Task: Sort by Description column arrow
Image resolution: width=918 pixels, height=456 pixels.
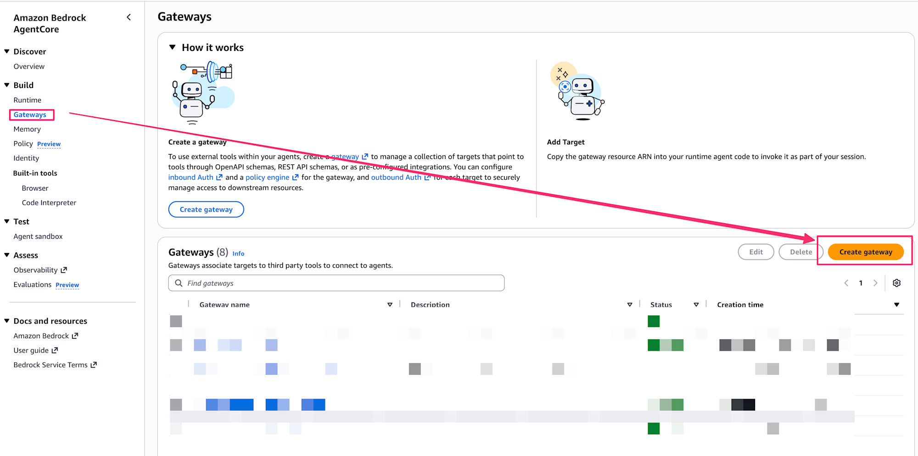Action: point(629,305)
